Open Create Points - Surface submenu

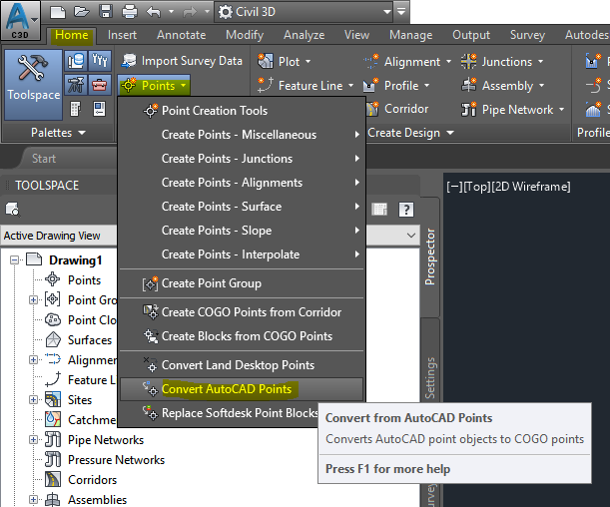click(x=242, y=207)
